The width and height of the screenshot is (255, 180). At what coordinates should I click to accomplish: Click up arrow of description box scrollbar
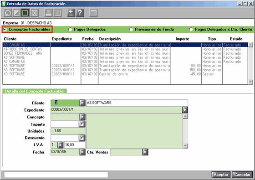pos(185,116)
